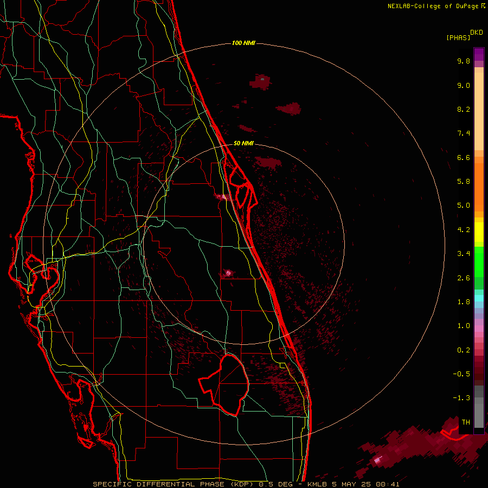This screenshot has height=488, width=488.
Task: Click the 7.4 value on color scale
Action: click(x=464, y=133)
